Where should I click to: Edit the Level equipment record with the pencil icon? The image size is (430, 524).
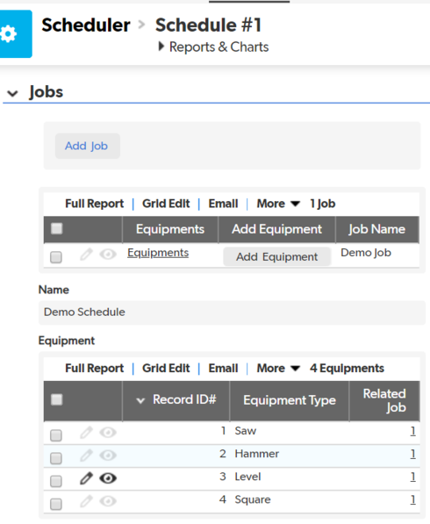(86, 478)
